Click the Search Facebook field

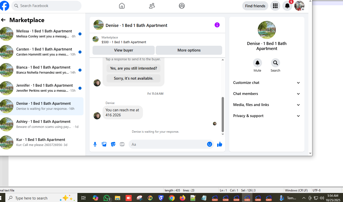click(x=46, y=6)
